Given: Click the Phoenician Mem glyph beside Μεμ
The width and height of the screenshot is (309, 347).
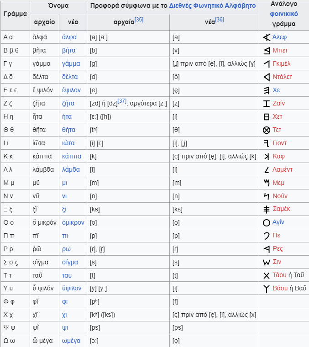Looking at the screenshot, I should pyautogui.click(x=267, y=183).
